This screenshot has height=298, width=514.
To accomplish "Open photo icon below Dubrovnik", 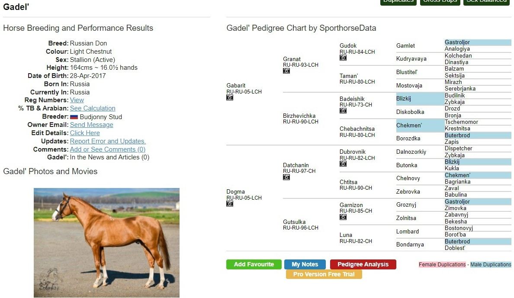I will 343,164.
